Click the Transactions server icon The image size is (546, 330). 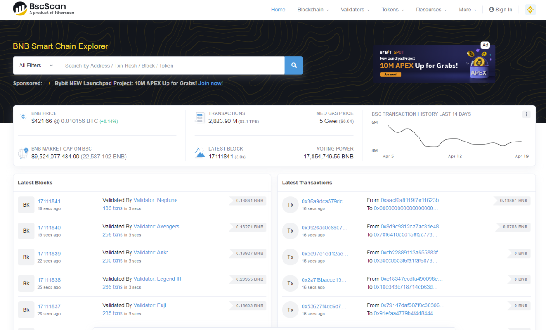tap(200, 117)
